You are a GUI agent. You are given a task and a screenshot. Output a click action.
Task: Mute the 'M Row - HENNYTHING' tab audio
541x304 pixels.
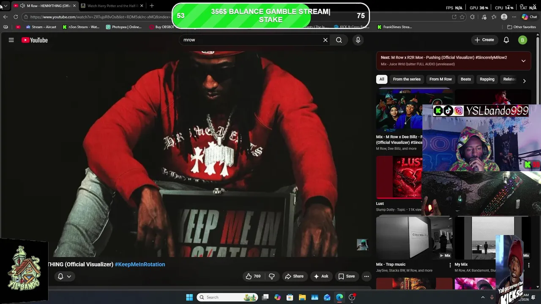(x=22, y=5)
